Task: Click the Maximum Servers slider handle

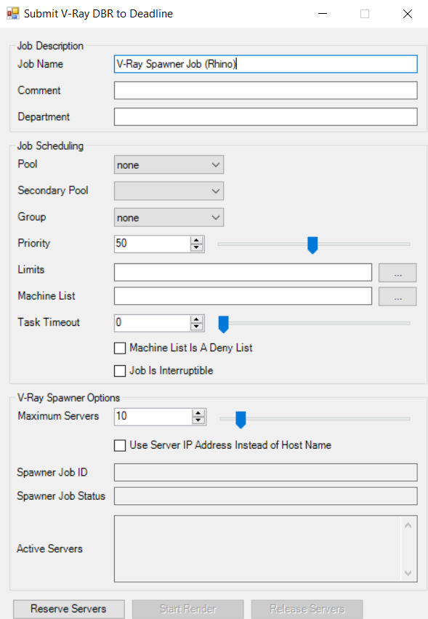Action: [241, 420]
